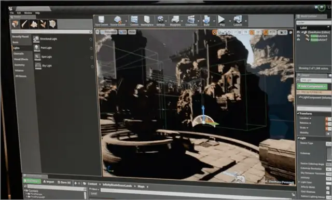The width and height of the screenshot is (332, 200).
Task: Open the Play options dropdown arrow
Action: pos(230,21)
